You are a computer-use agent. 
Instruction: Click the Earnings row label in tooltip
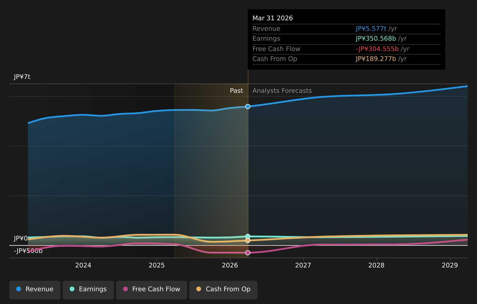(x=266, y=39)
